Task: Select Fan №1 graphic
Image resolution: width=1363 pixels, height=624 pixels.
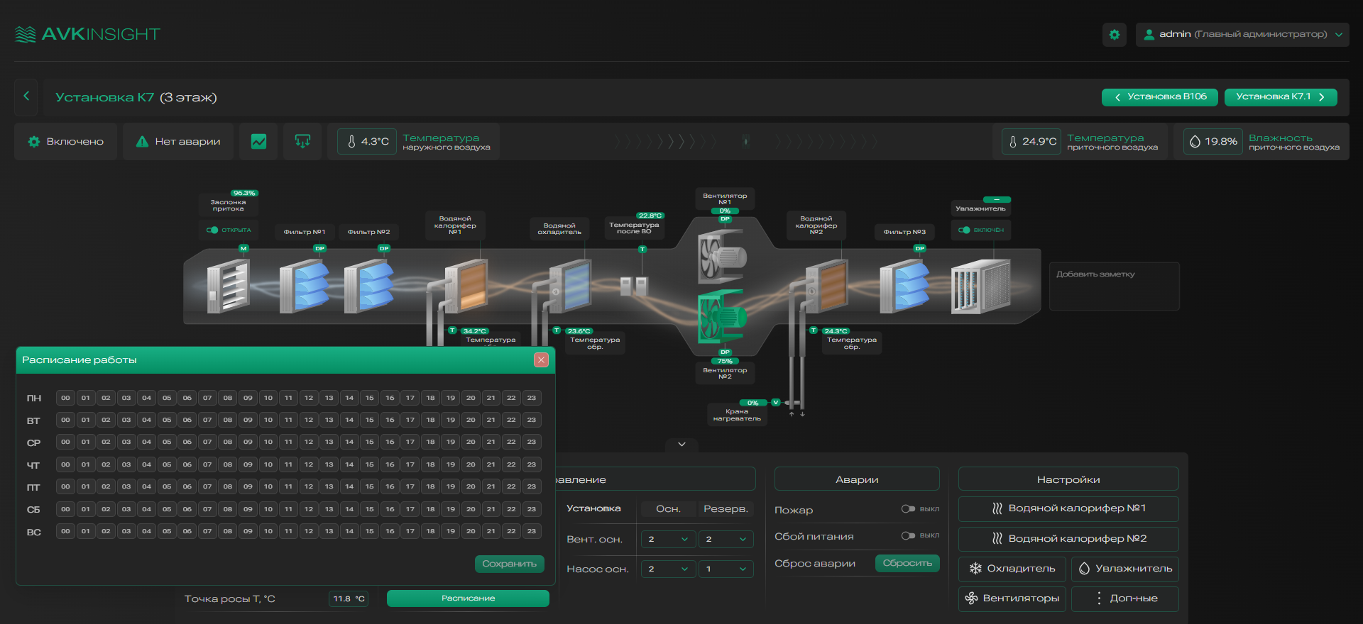Action: pos(722,255)
